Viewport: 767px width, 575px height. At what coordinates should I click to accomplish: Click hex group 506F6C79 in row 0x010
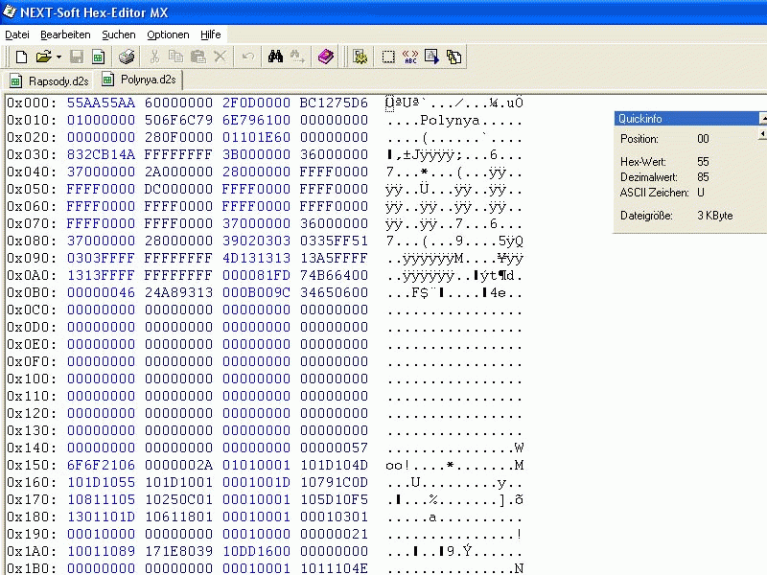pyautogui.click(x=178, y=120)
